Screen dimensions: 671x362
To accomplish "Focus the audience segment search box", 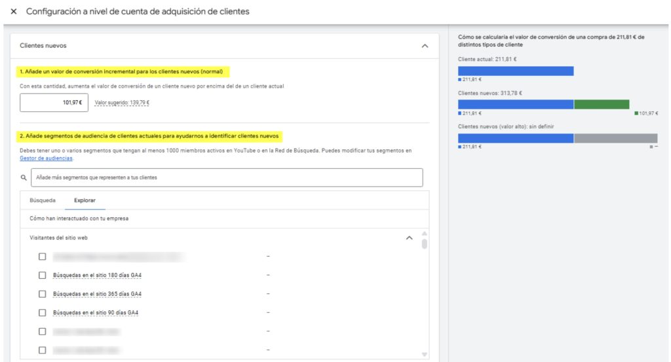I will pos(227,177).
